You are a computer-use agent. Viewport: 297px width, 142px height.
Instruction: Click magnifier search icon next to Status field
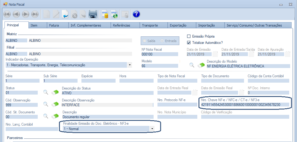pos(46,92)
